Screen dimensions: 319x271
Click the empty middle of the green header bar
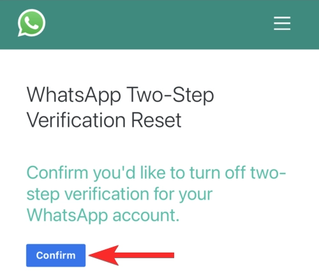pos(159,24)
